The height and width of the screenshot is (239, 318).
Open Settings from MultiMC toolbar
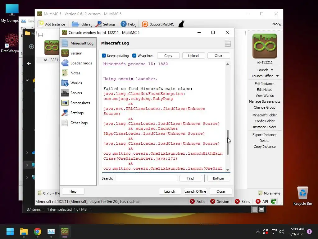coord(105,24)
